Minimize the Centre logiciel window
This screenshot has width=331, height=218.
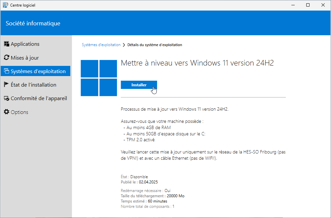point(293,5)
